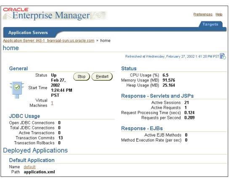Click the Deployed Applications heading
Screen dimensions: 231x179
pos(35,150)
